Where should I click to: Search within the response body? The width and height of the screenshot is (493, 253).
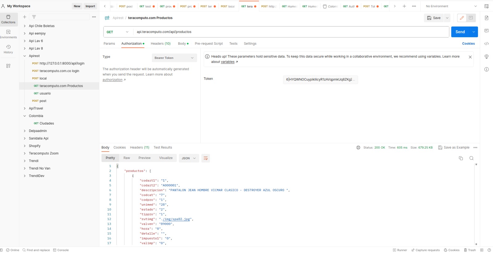point(471,158)
